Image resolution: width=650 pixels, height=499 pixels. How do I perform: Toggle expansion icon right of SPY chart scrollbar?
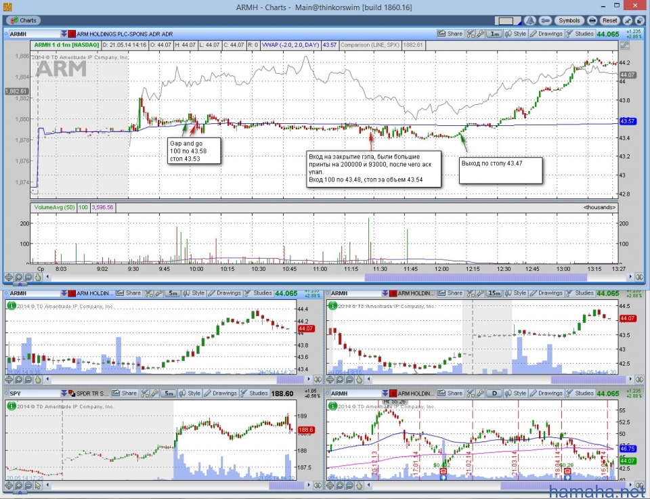[x=318, y=485]
